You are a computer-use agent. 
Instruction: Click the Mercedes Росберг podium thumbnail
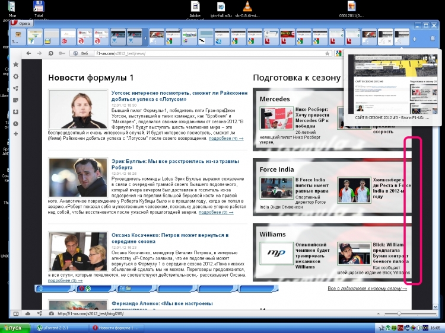coord(276,118)
